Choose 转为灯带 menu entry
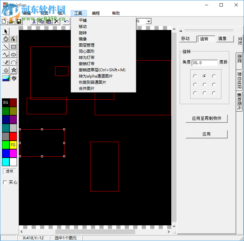Screen dimensions: 244x241 pos(103,58)
